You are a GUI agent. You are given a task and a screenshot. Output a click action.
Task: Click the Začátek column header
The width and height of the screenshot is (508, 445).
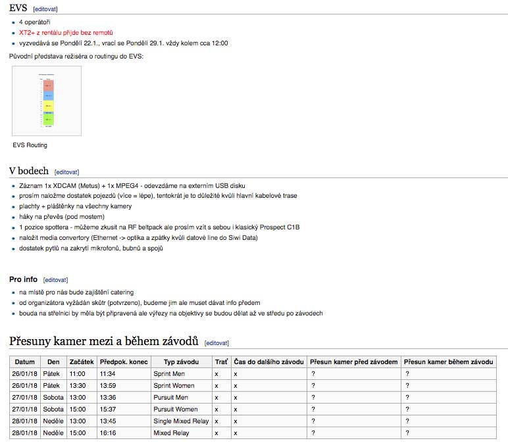(x=81, y=362)
